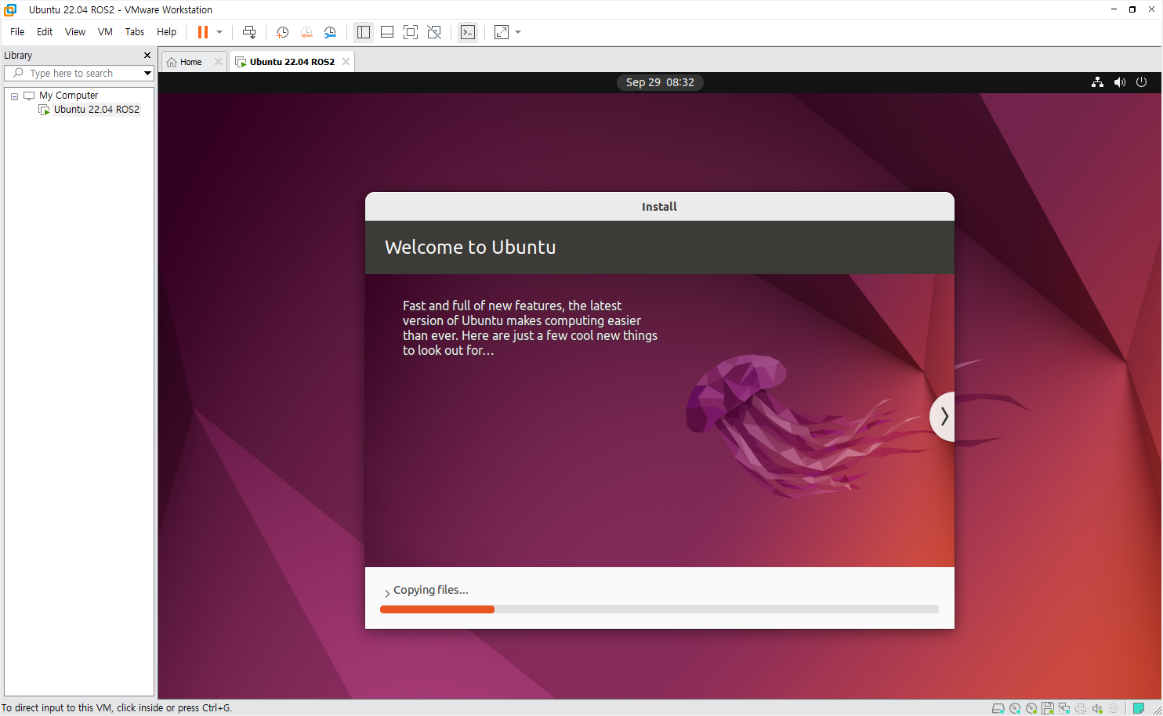Open the stretch guest dropdown arrow

coord(518,32)
